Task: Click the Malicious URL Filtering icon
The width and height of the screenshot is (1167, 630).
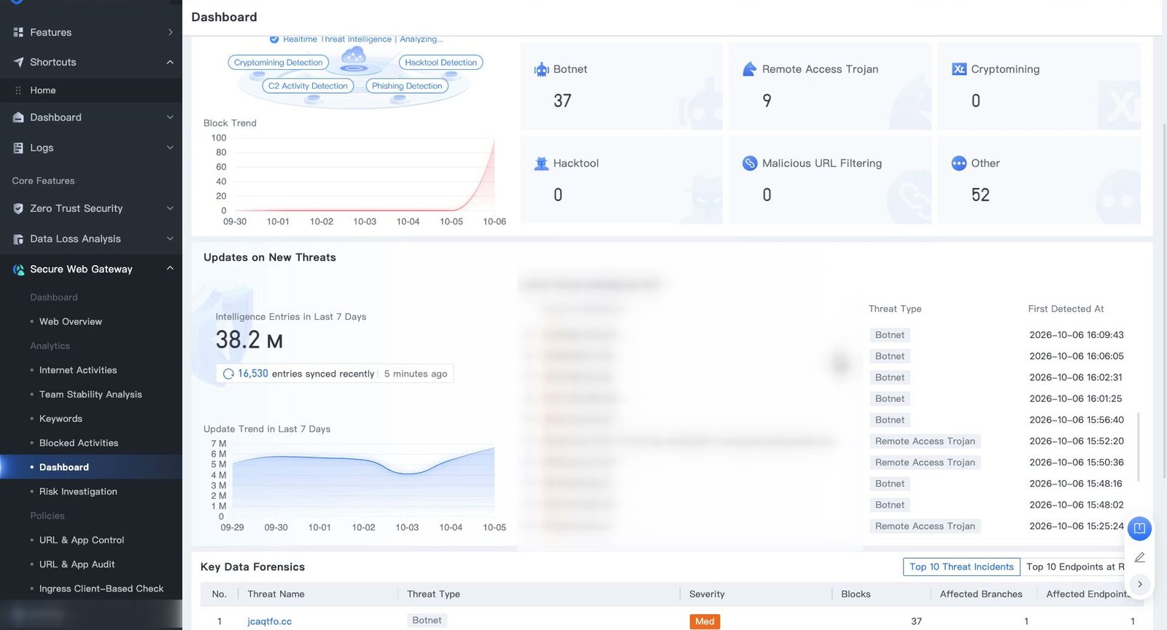Action: pos(750,163)
